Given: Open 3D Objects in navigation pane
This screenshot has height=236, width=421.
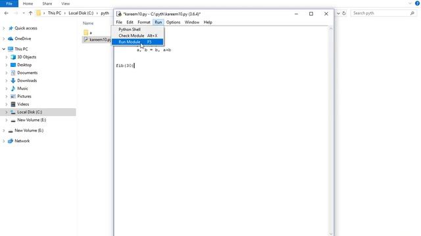Looking at the screenshot, I should (x=26, y=57).
